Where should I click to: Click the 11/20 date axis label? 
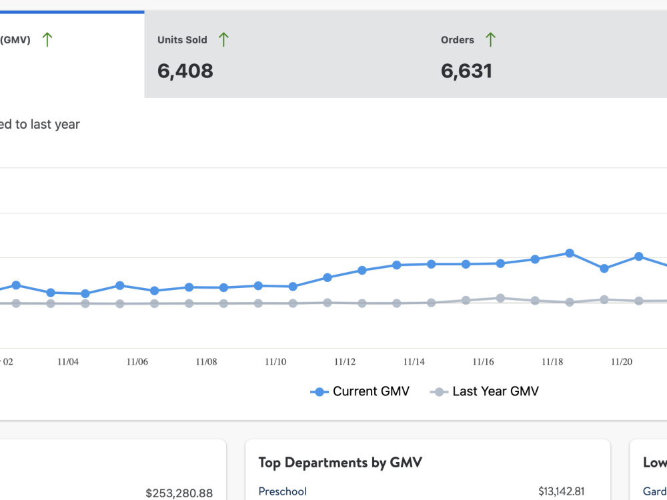coord(622,362)
